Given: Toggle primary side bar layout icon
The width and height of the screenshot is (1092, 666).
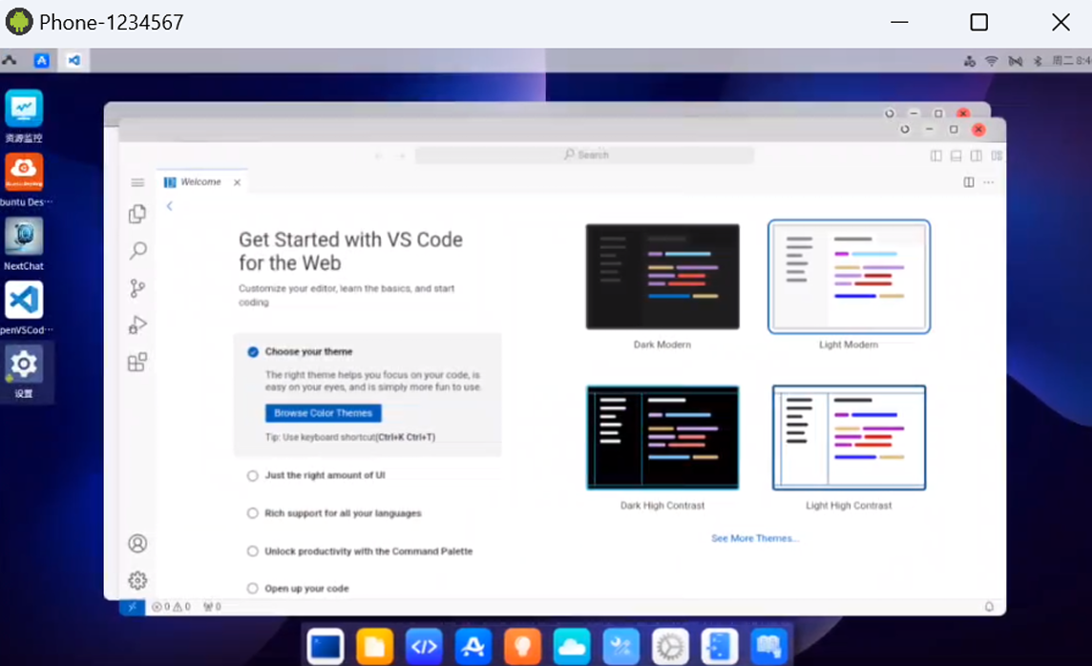Looking at the screenshot, I should click(936, 156).
